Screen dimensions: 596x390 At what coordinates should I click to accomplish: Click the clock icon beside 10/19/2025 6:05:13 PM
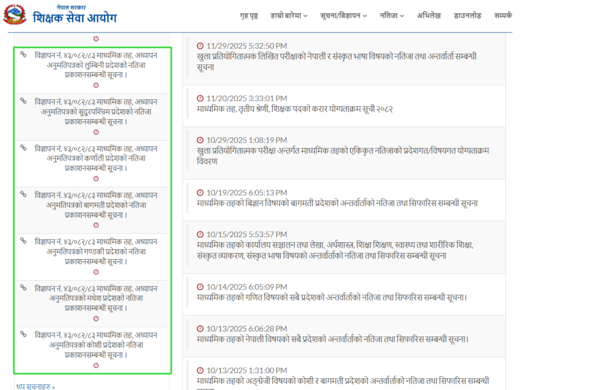[200, 192]
